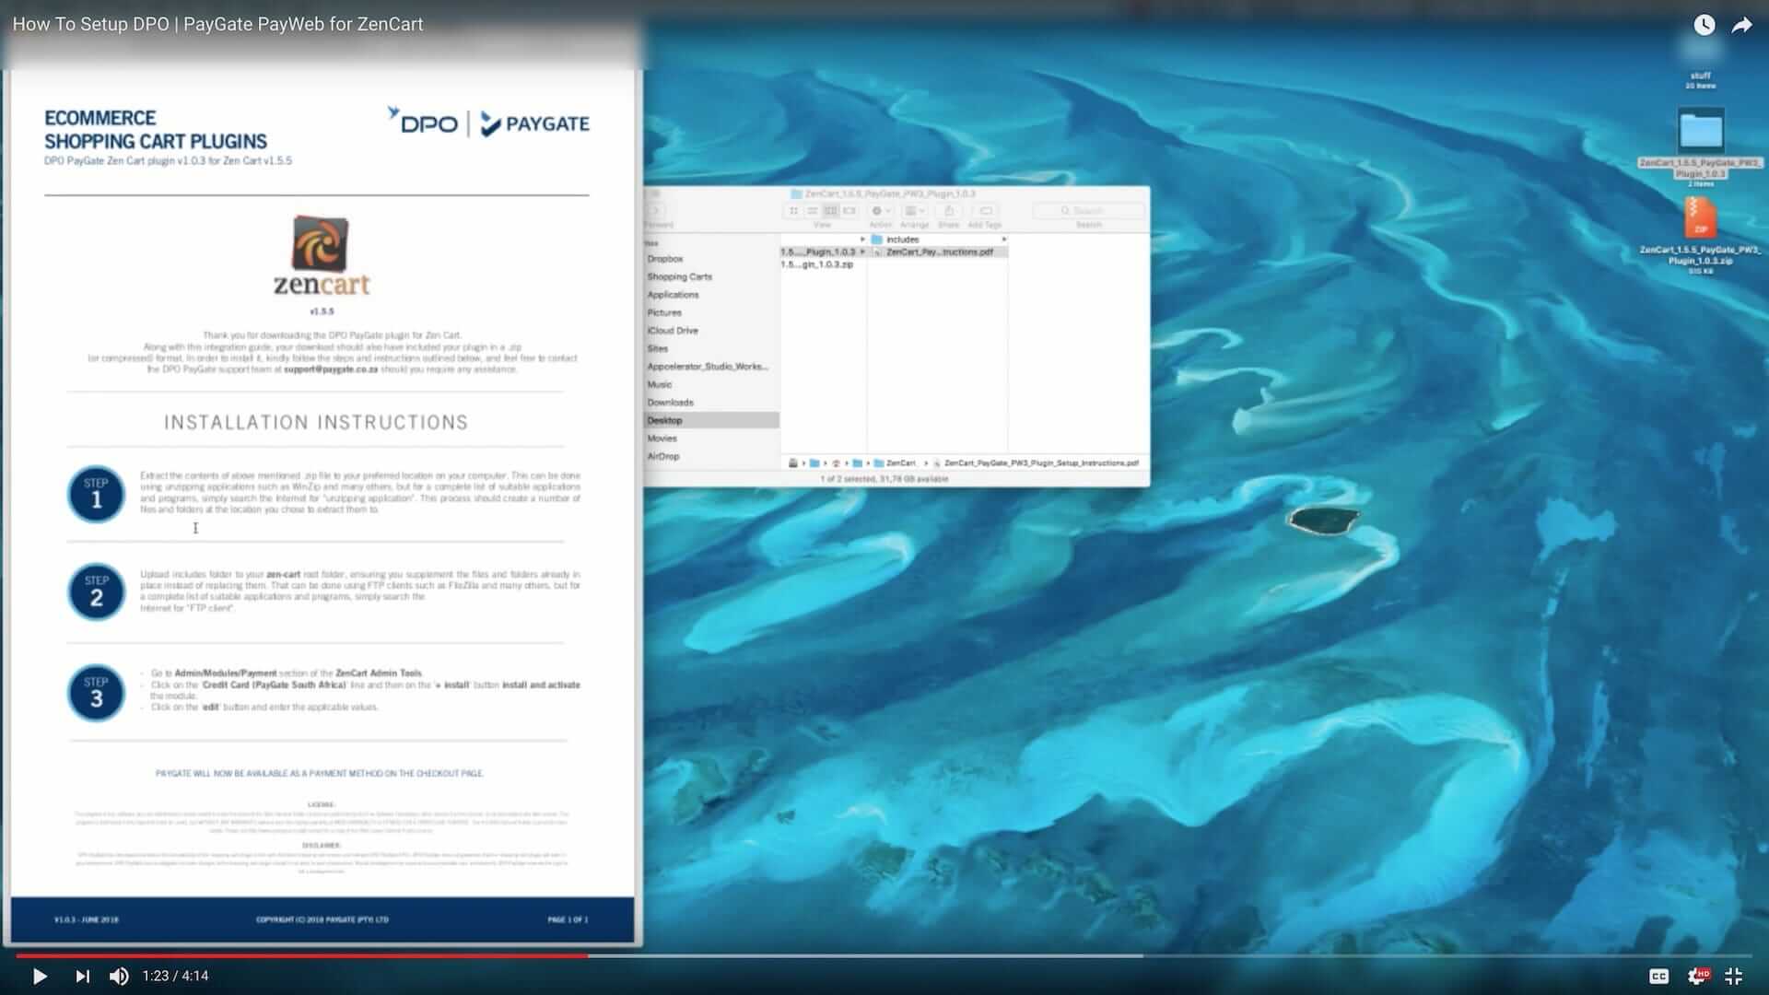Screen dimensions: 1769x995
Task: Click the Installation Instructions heading
Action: coord(316,423)
